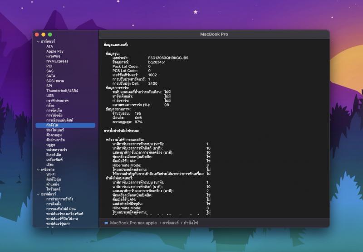Open Wi-Fi under เครือข่าย
This screenshot has height=252, width=363.
[x=51, y=174]
